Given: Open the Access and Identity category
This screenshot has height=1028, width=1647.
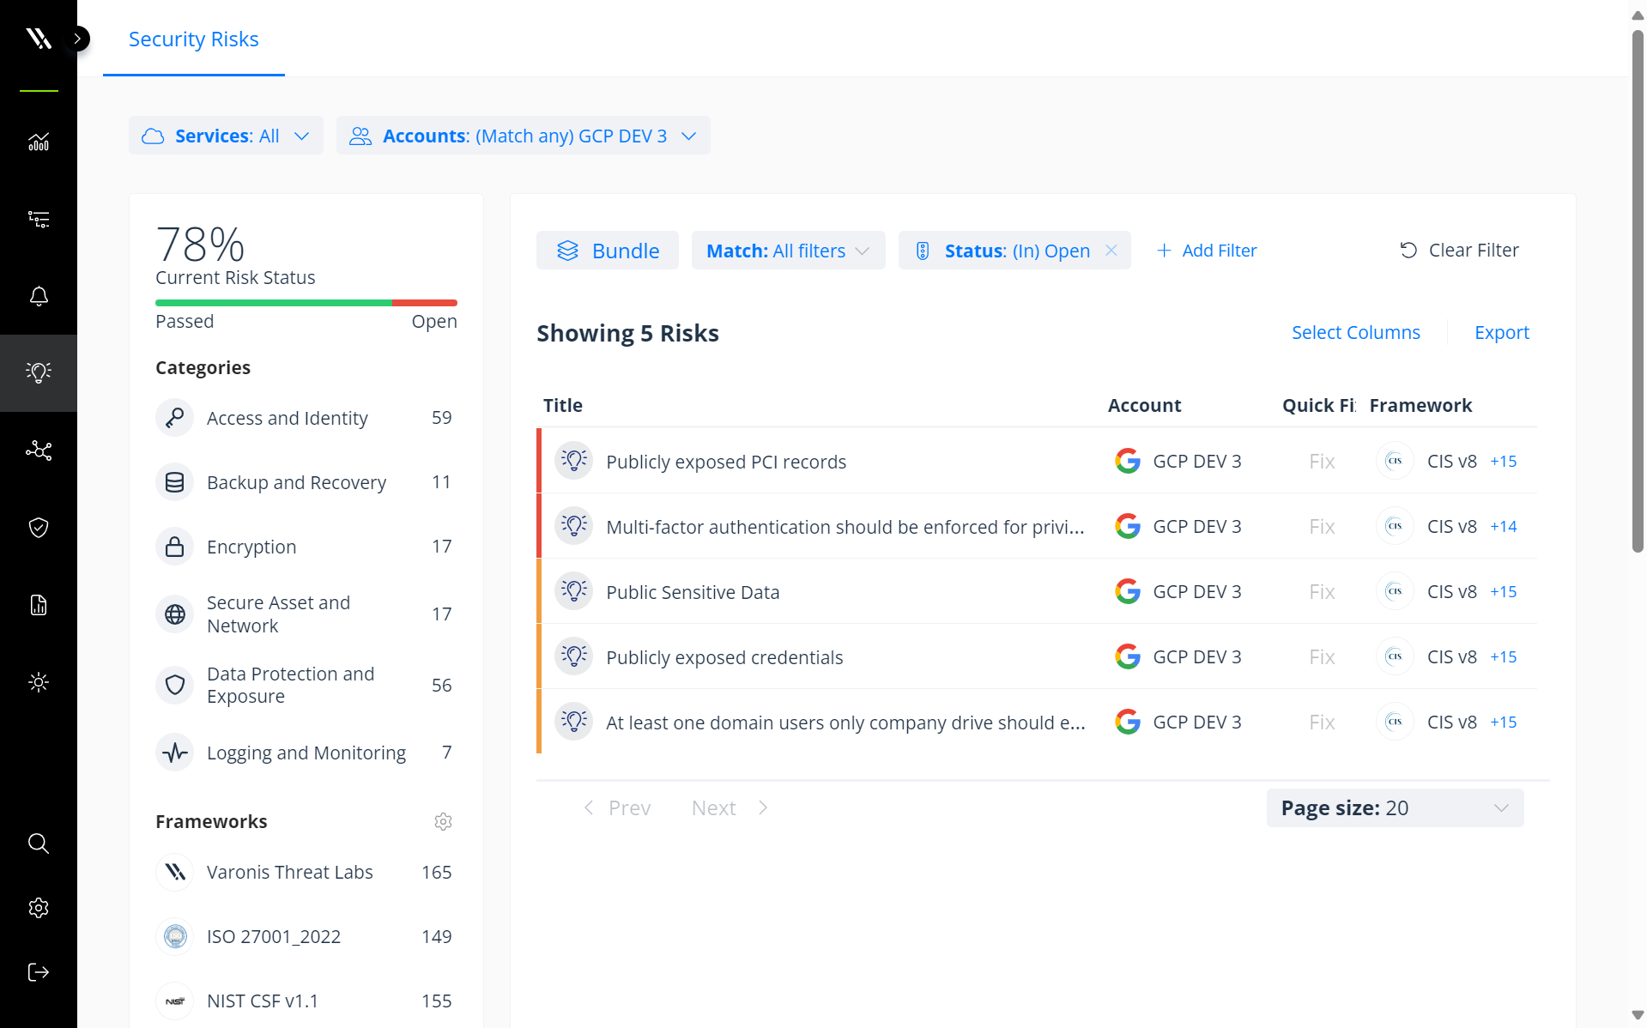Looking at the screenshot, I should [287, 418].
